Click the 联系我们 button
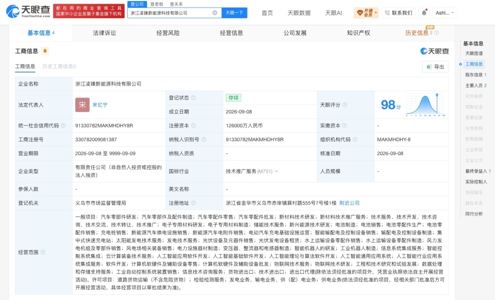This screenshot has height=300, width=495. point(399,13)
